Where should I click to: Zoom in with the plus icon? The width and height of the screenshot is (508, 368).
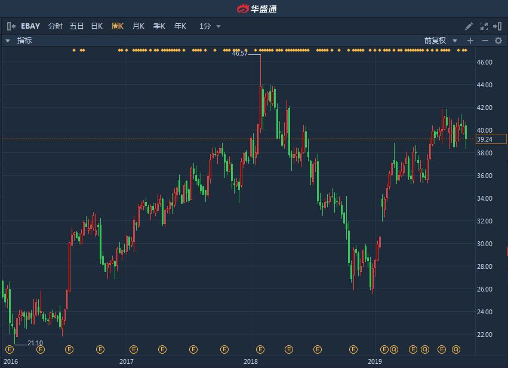pos(470,41)
